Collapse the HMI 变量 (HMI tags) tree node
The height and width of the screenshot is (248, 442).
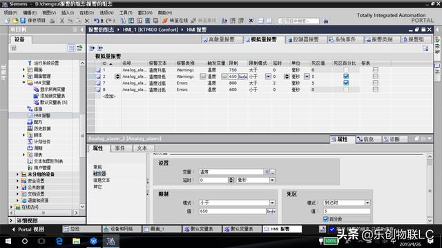pyautogui.click(x=23, y=83)
